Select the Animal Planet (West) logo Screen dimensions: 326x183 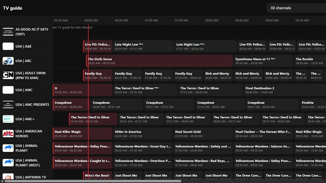pos(8,163)
